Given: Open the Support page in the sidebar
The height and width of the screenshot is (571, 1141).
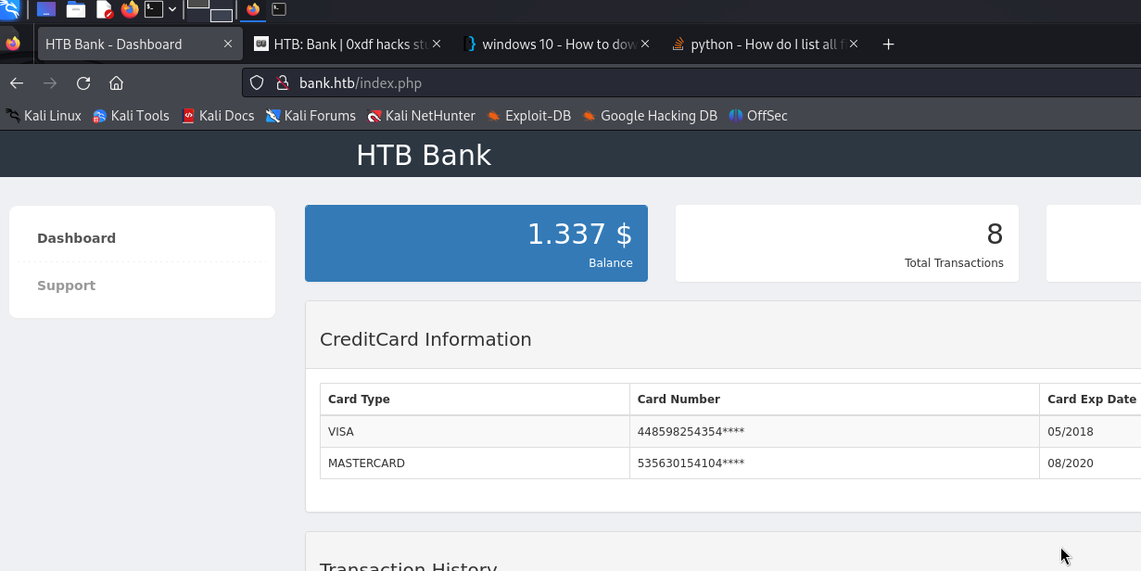Looking at the screenshot, I should (x=66, y=285).
